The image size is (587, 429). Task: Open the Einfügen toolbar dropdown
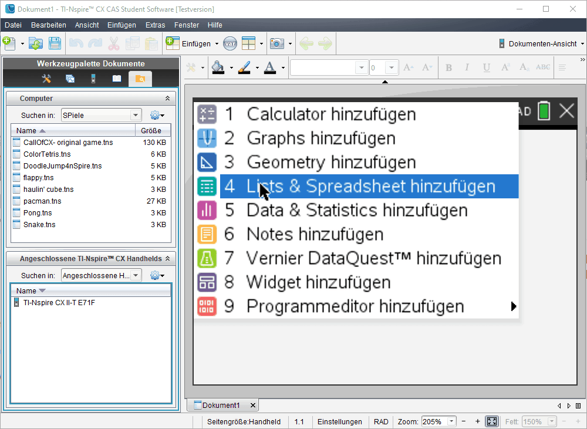coord(217,44)
